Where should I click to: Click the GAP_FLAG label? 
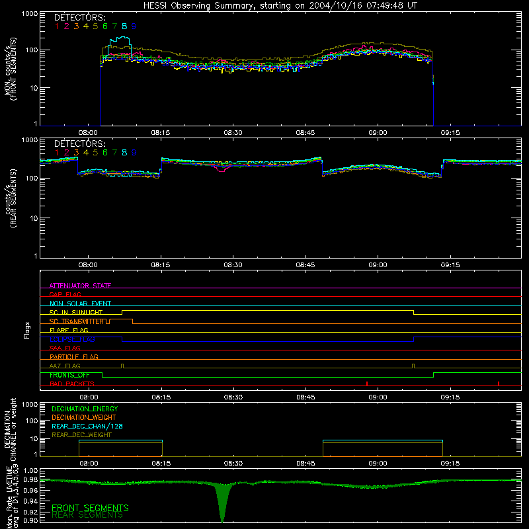point(65,294)
